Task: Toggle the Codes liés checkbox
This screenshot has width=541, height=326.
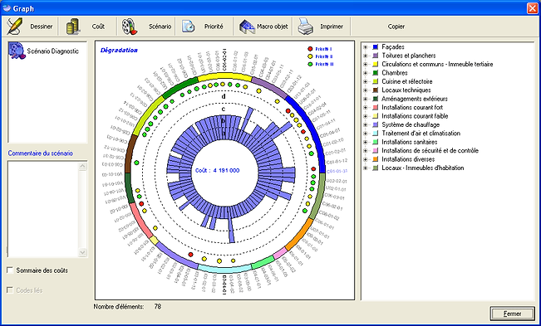Action: (x=10, y=290)
